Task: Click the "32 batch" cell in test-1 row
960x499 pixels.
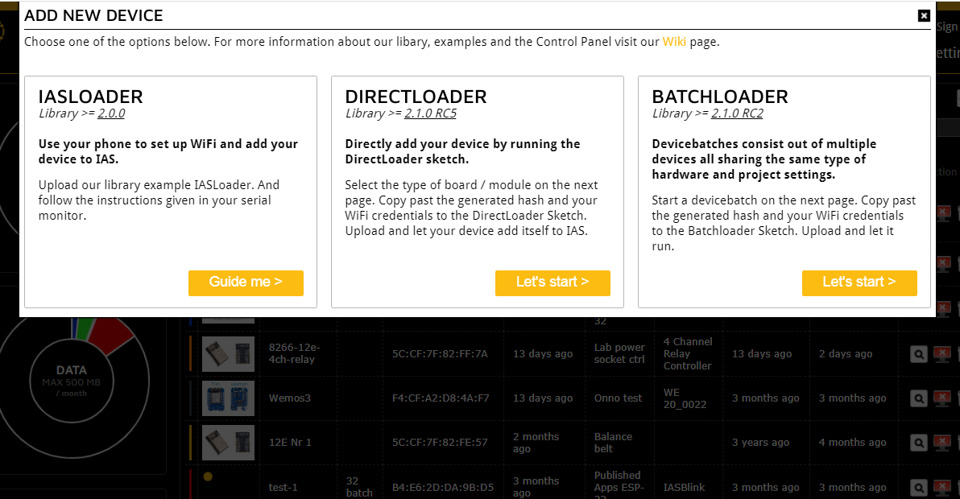Action: pyautogui.click(x=358, y=487)
